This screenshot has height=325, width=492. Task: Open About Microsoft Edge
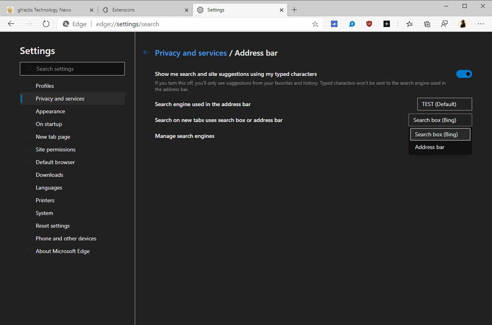coord(72,251)
